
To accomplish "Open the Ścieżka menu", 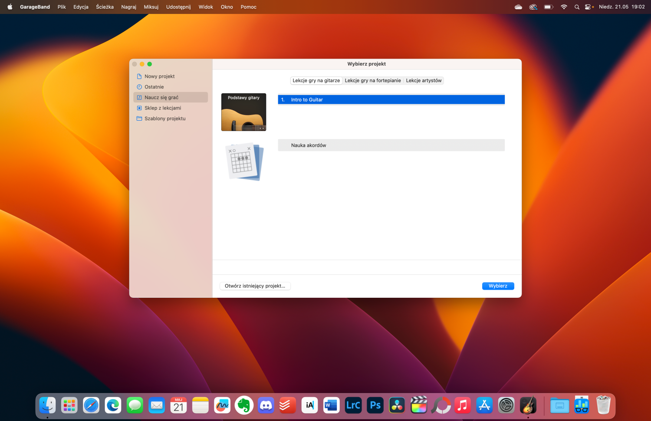I will point(105,7).
